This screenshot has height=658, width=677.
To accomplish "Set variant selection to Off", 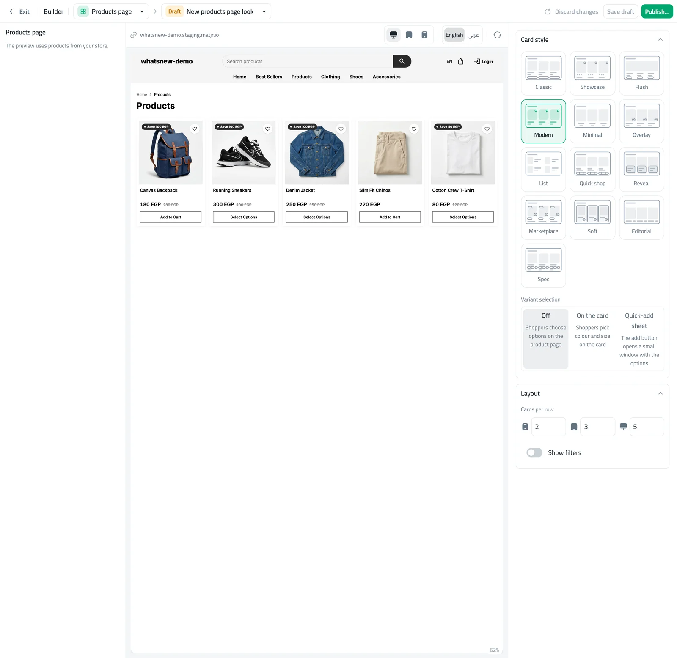I will (546, 339).
